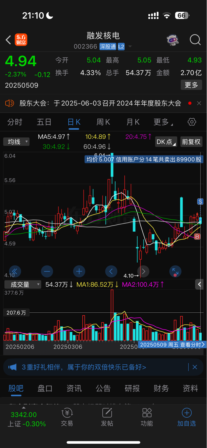Viewport: 207px width, 448px height.
Task: Enter fullscreen landscape chart mode
Action: (x=175, y=271)
